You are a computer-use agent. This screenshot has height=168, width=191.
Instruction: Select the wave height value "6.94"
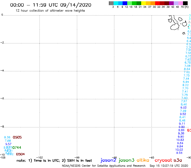(186, 82)
